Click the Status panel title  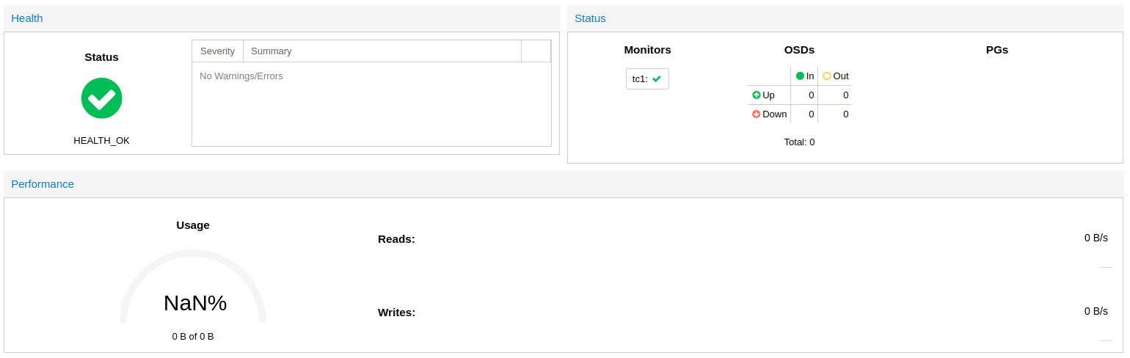point(590,18)
